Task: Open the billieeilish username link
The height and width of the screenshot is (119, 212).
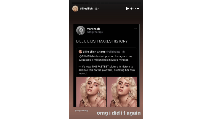Action: (86, 9)
